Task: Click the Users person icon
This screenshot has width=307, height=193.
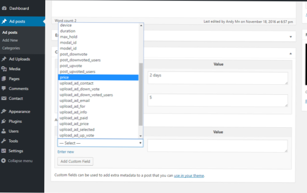Action: 4,131
